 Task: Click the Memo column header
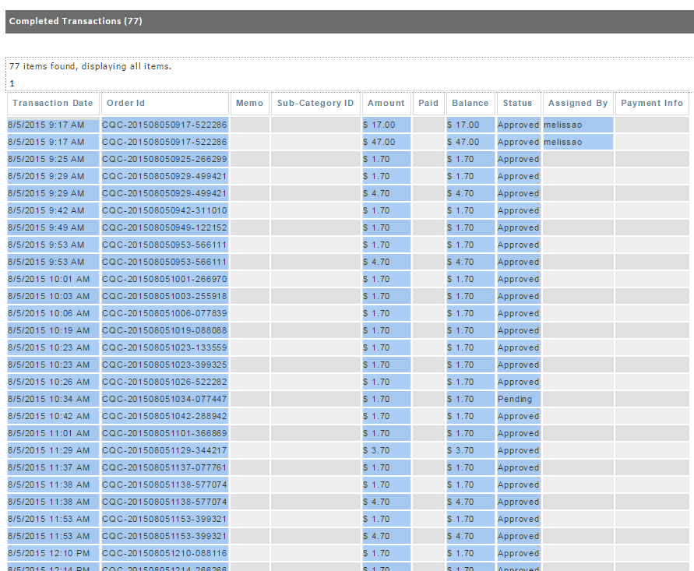pyautogui.click(x=249, y=103)
